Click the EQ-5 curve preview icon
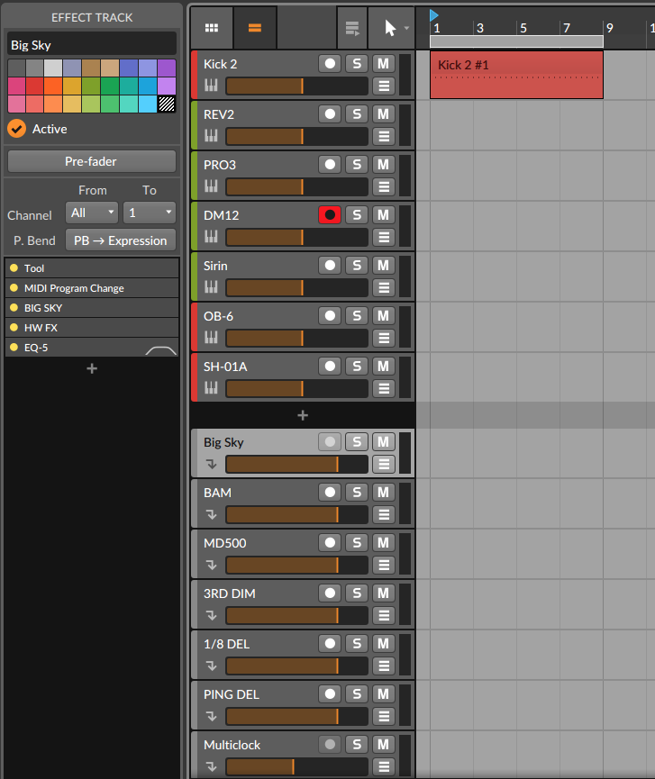The height and width of the screenshot is (779, 655). coord(161,349)
